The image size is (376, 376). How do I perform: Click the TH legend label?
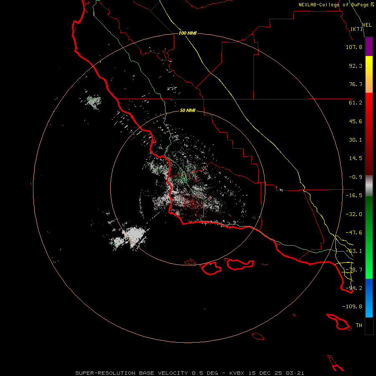click(x=359, y=325)
